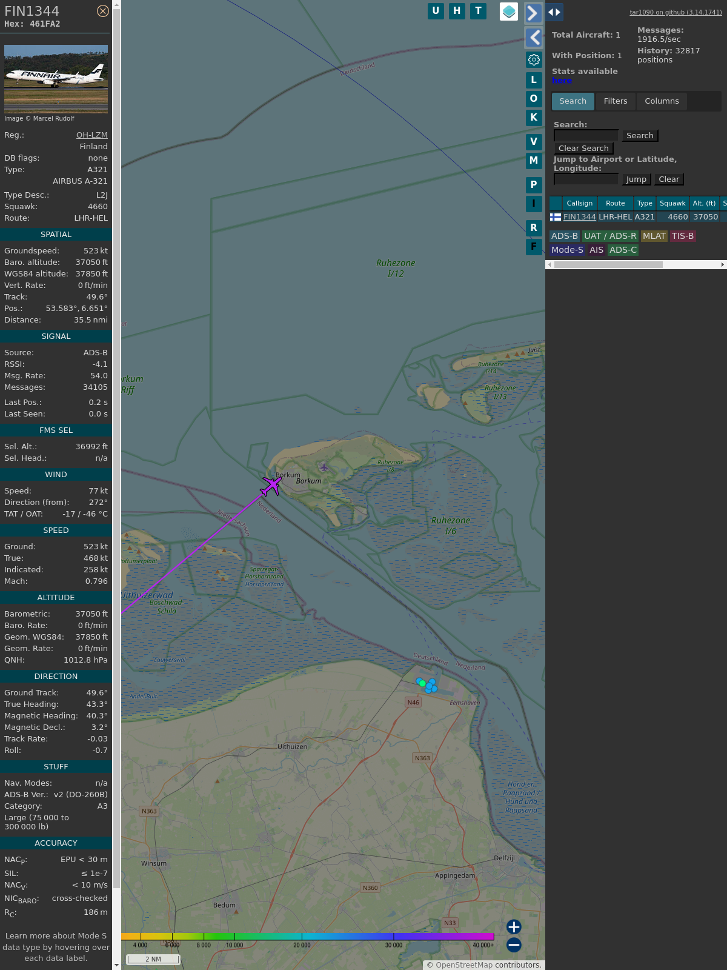Click the blue cluster markers near Eemshaven
727x970 pixels.
[x=427, y=685]
